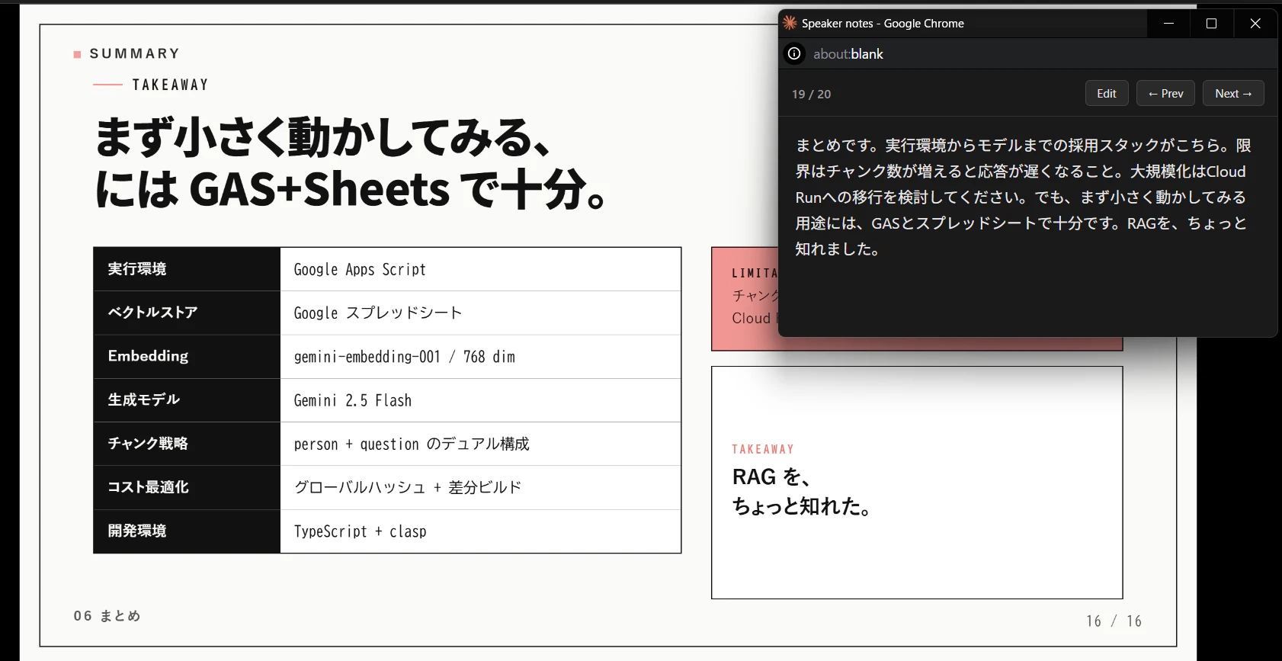Go to previous slide with Prev button

1165,93
